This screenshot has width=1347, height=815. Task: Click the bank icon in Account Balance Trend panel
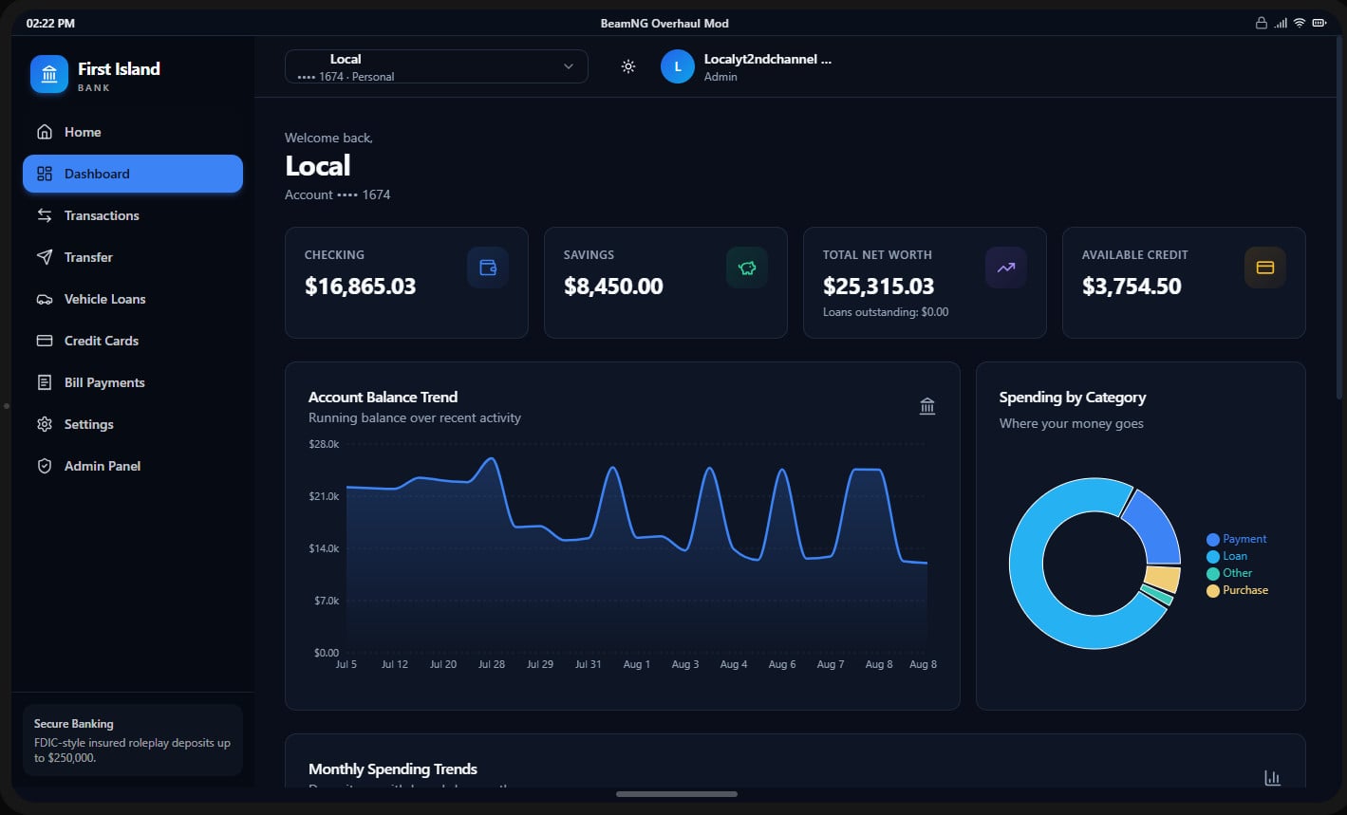pos(927,406)
